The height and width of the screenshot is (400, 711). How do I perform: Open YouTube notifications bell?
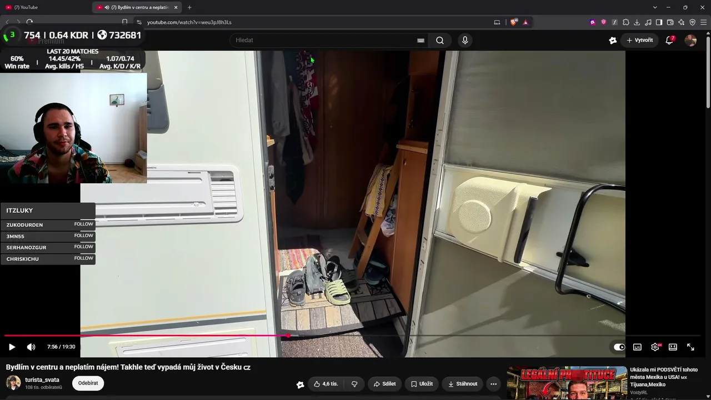669,40
